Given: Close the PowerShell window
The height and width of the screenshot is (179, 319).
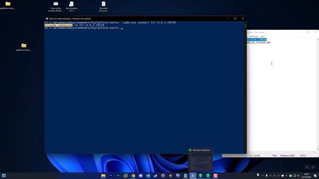Looking at the screenshot, I should click(x=243, y=19).
